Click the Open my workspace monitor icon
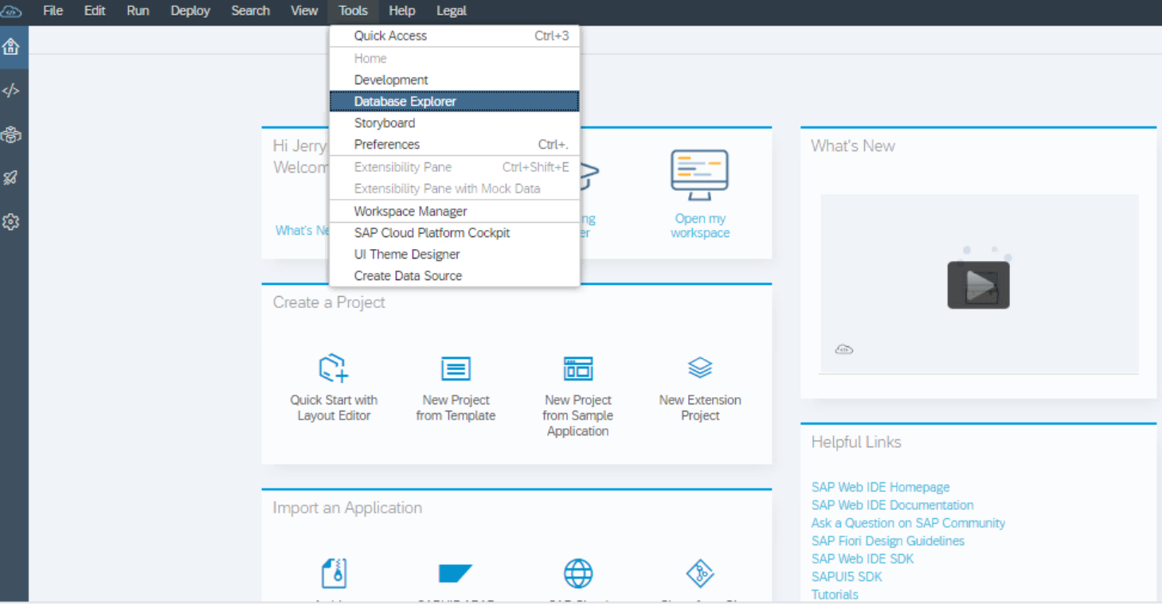The width and height of the screenshot is (1162, 604). pyautogui.click(x=699, y=175)
